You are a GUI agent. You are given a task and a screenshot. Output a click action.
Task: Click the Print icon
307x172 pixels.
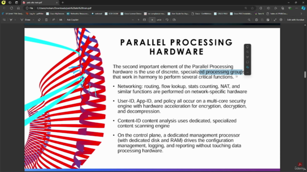(x=257, y=20)
